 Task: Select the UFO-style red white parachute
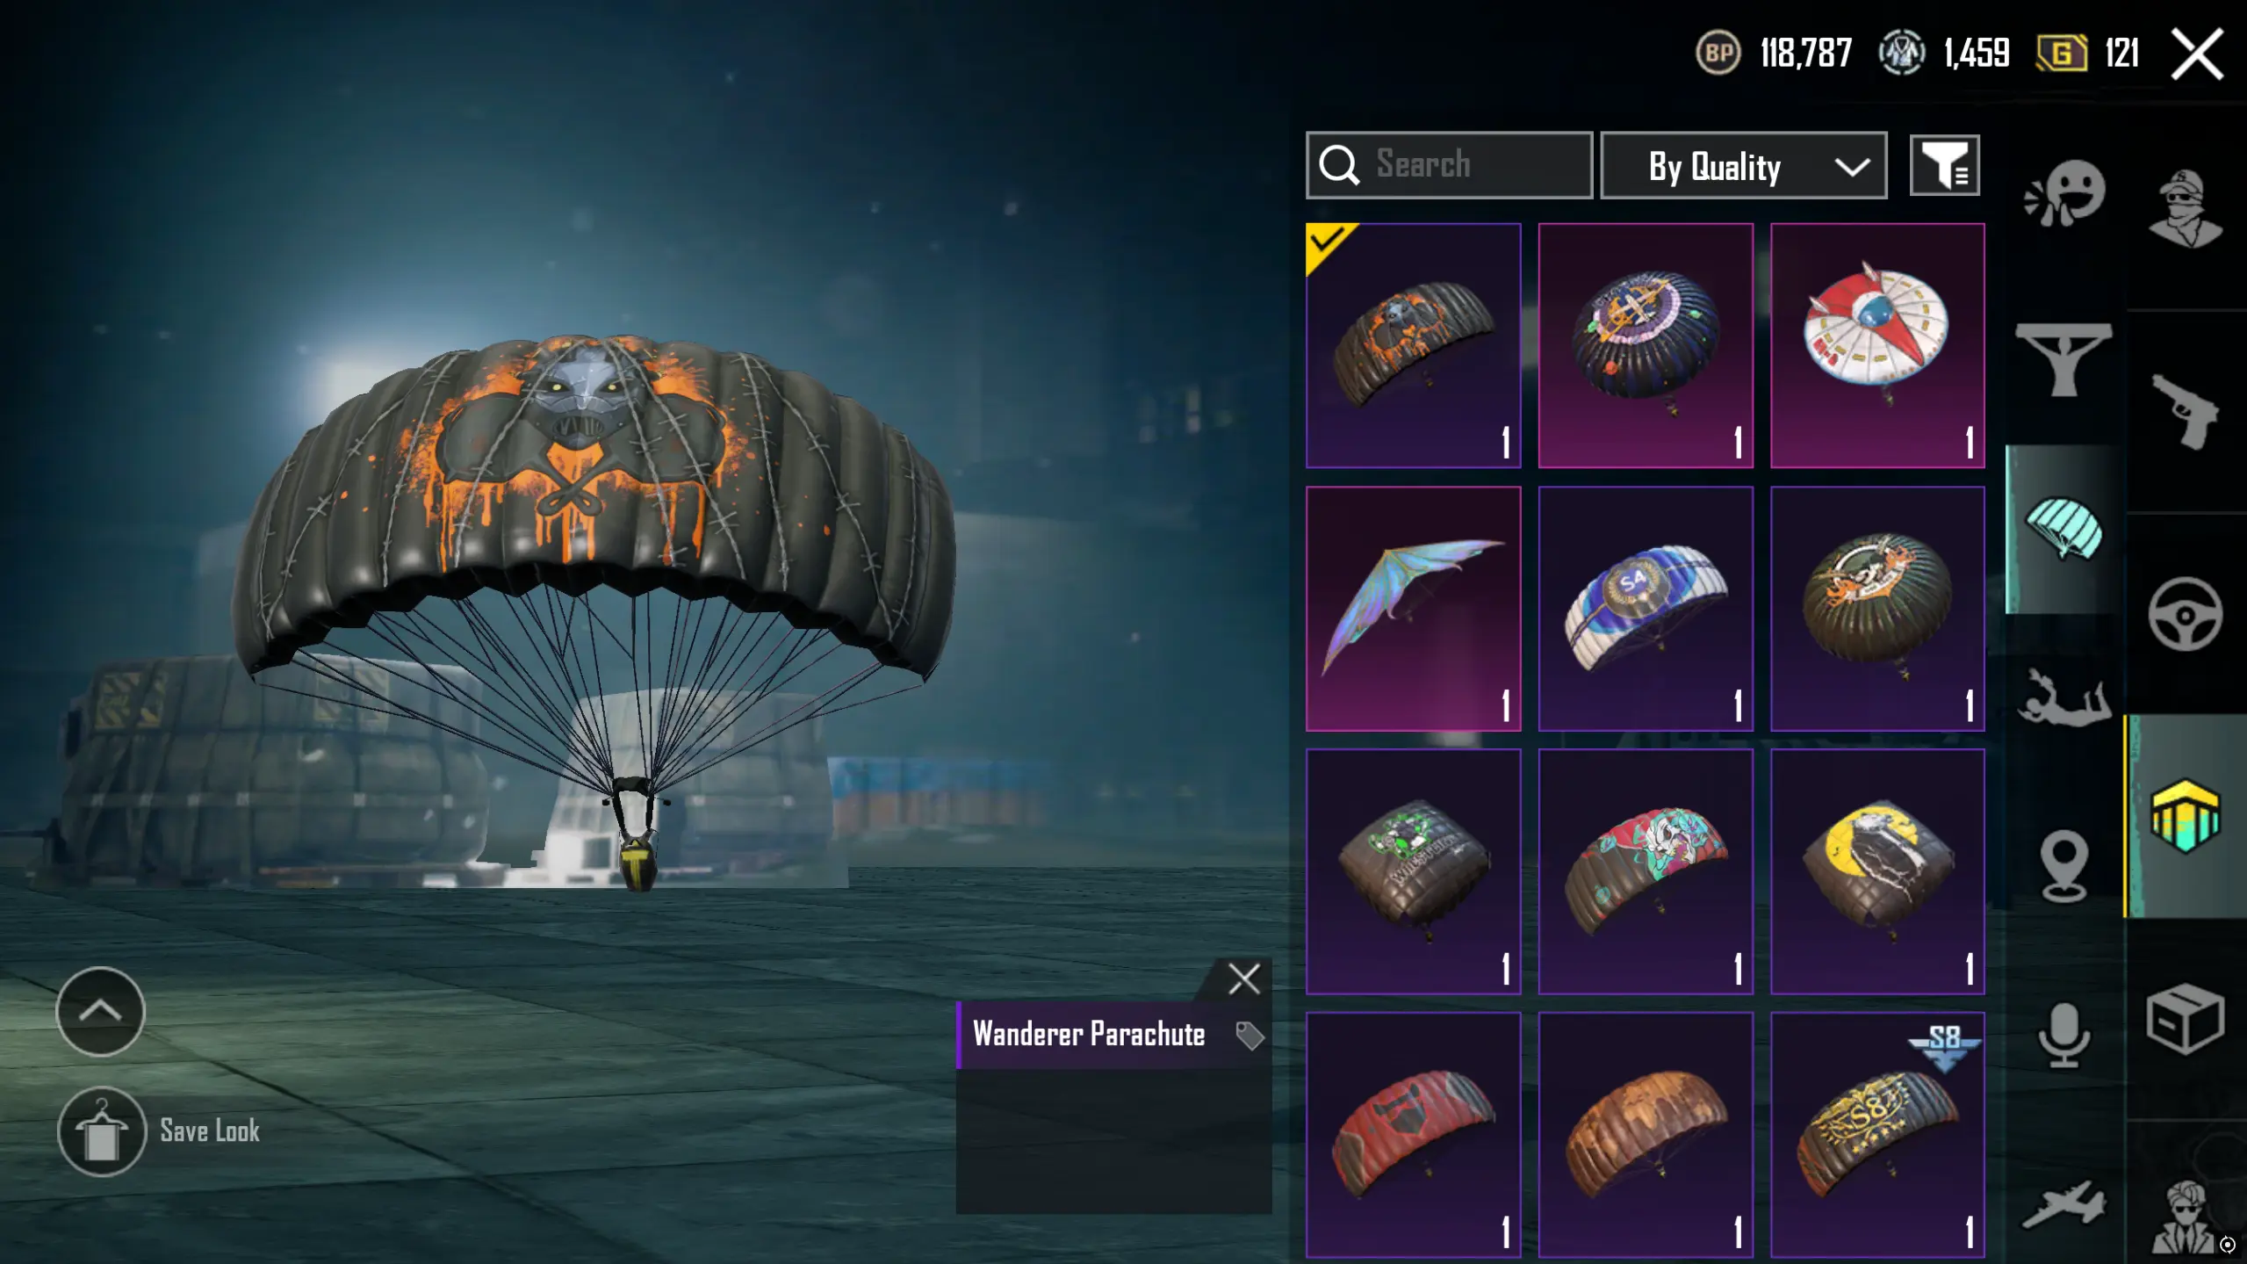click(x=1877, y=345)
